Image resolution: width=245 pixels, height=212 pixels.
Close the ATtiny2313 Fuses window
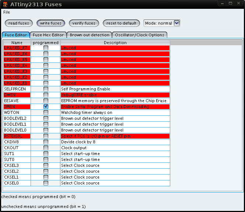(x=238, y=3)
